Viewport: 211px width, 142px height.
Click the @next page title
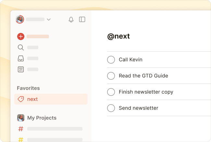(x=118, y=36)
